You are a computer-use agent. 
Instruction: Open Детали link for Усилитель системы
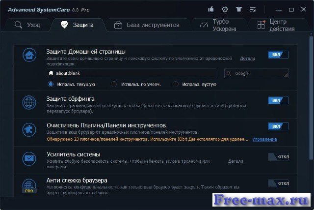click(235, 161)
